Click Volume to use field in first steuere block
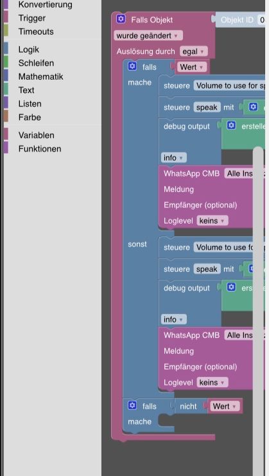 point(230,85)
